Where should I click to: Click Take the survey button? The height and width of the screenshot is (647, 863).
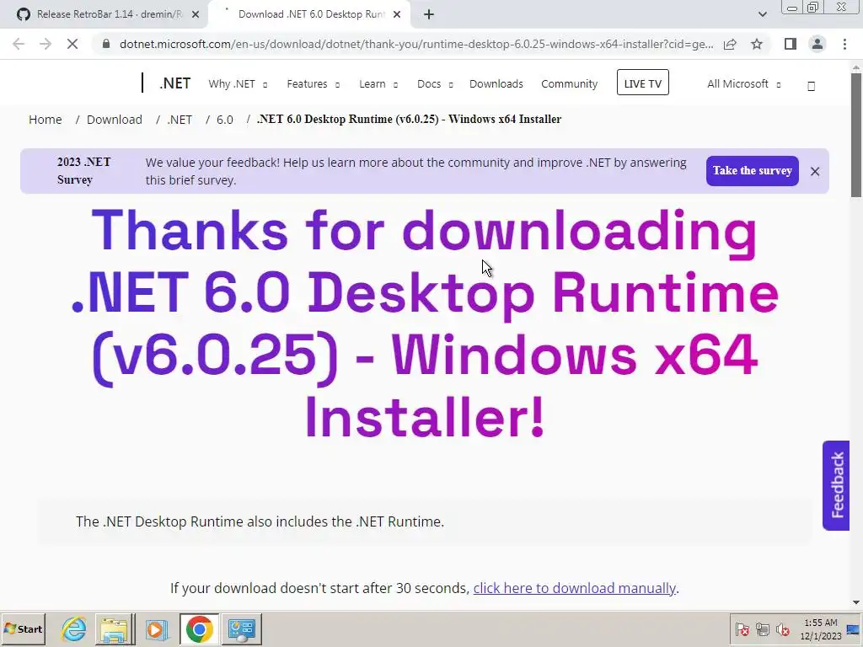pyautogui.click(x=752, y=170)
